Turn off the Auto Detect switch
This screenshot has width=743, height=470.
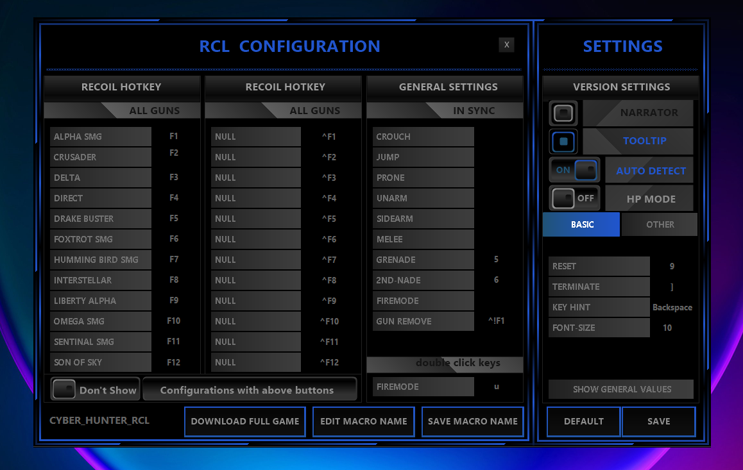pos(575,171)
